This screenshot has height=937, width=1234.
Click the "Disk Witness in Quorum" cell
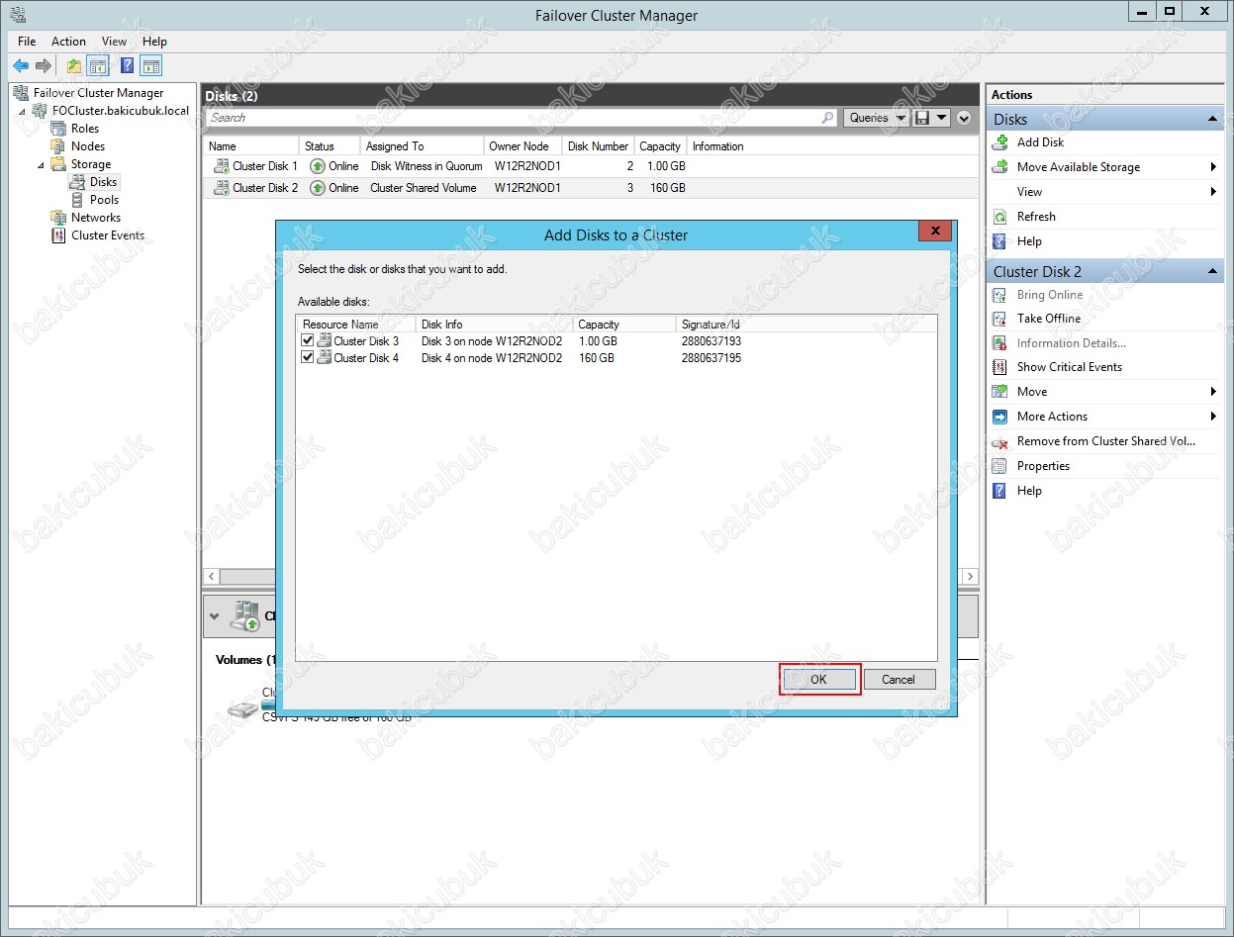click(427, 166)
